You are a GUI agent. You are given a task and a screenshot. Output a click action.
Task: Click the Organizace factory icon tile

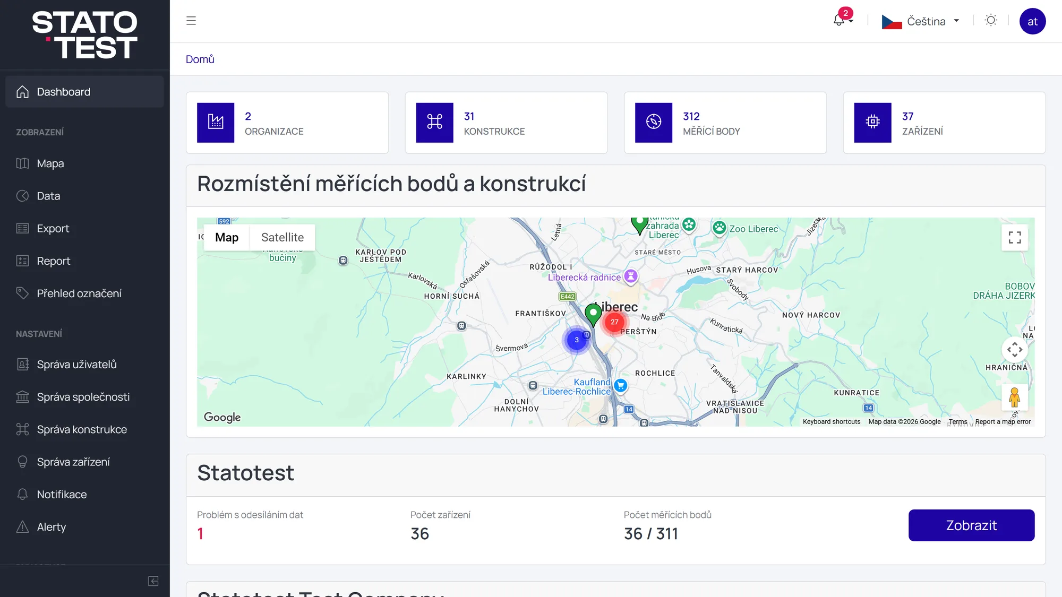(x=216, y=123)
